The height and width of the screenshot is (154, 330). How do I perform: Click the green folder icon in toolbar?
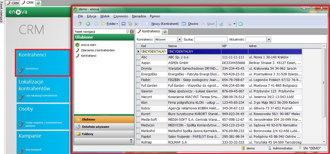[x=240, y=24]
